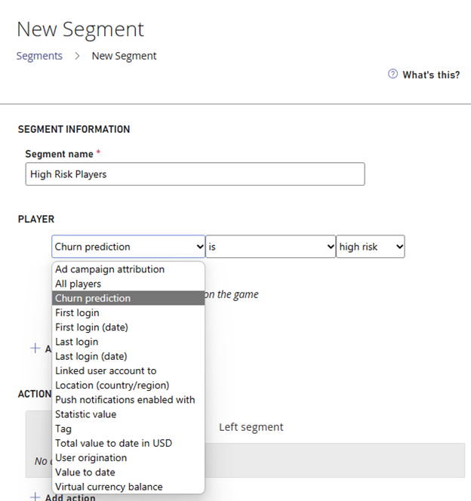Open the Churn prediction filter dropdown
The image size is (471, 501).
click(x=128, y=247)
